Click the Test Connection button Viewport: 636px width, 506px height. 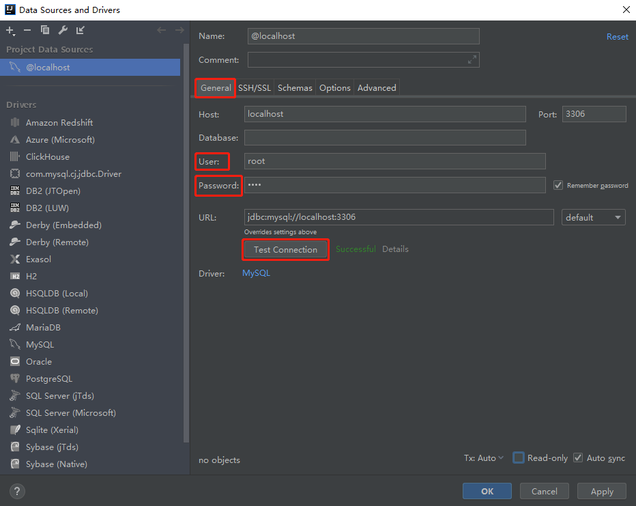pyautogui.click(x=285, y=249)
